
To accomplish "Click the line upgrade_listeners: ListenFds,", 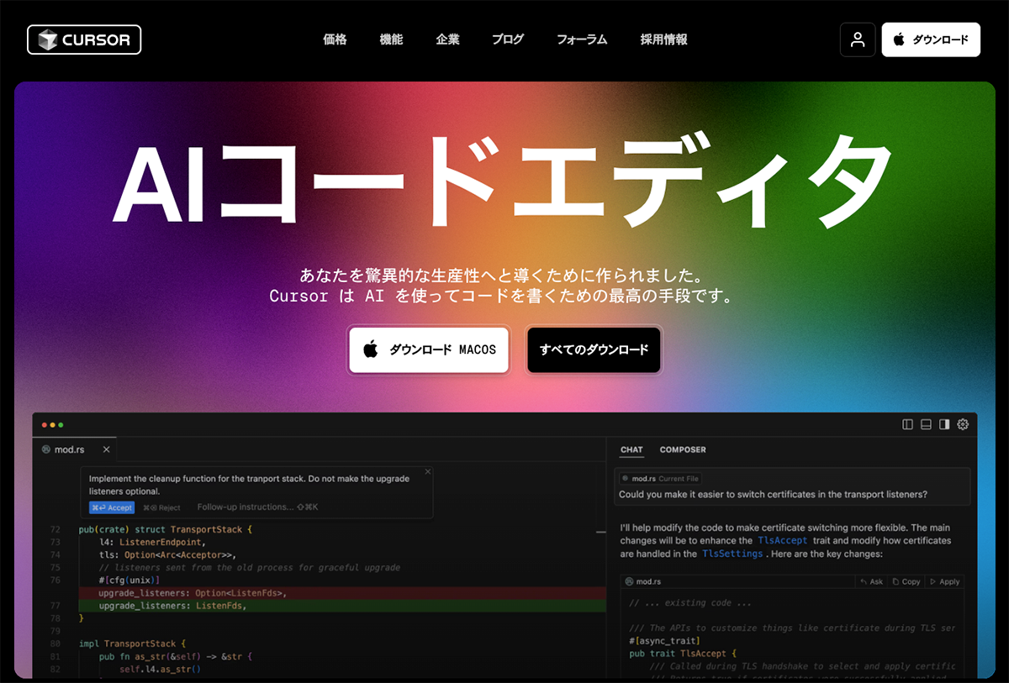I will point(172,605).
